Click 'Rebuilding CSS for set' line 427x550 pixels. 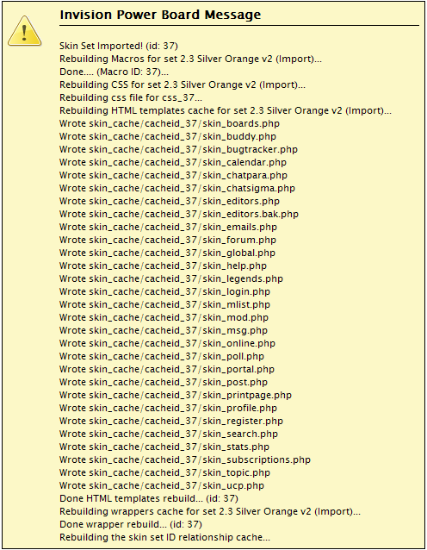(183, 84)
